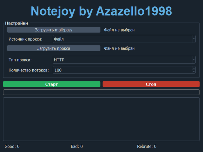The height and width of the screenshot is (152, 203).
Task: Decrease thread count with the down arrow
Action: pos(194,72)
